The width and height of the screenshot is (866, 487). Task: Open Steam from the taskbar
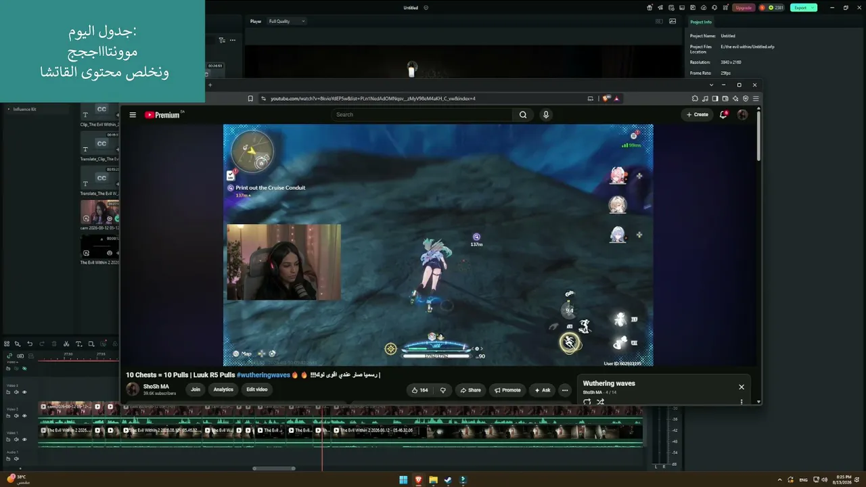(448, 480)
